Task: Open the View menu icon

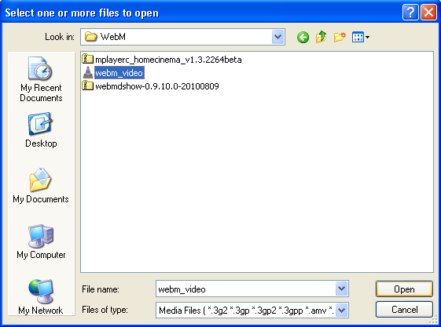Action: click(361, 37)
